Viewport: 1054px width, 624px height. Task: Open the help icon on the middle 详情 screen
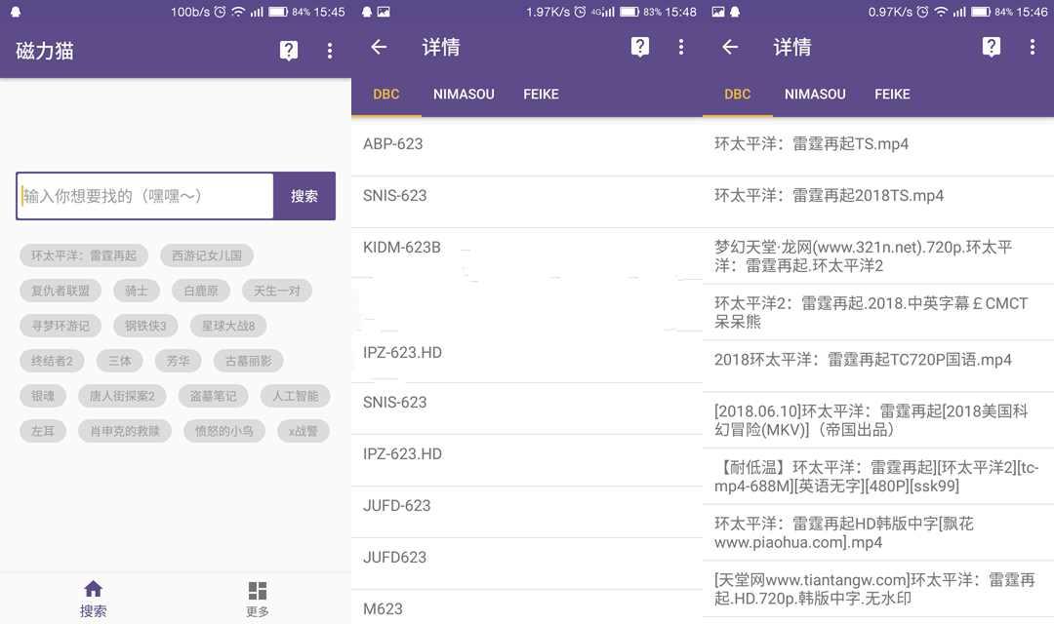(x=639, y=47)
